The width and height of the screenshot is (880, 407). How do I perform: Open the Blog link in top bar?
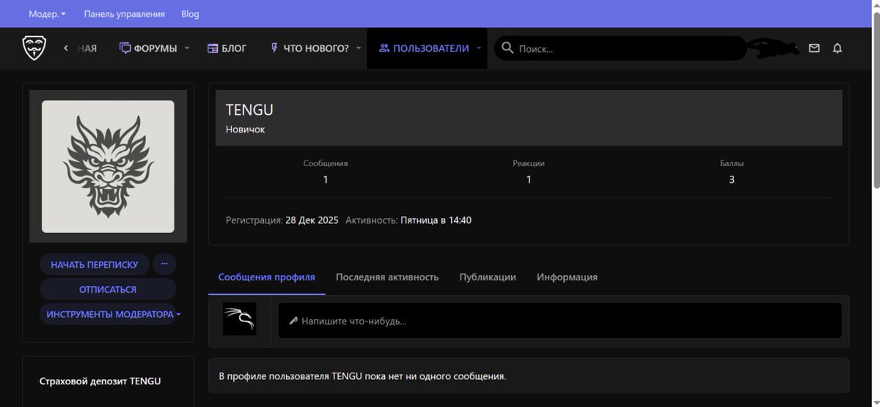tap(190, 14)
